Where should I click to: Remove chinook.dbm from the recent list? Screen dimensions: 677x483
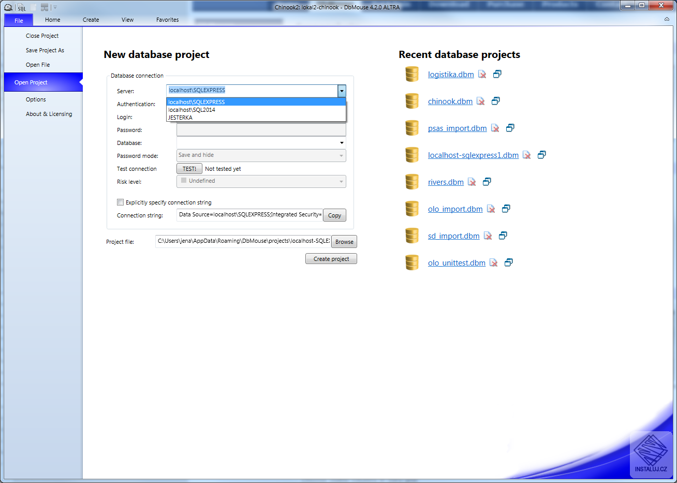pos(480,101)
